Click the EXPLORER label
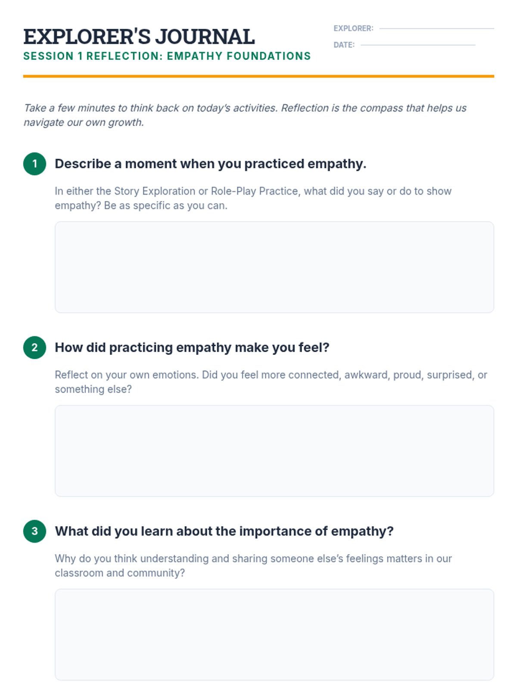This screenshot has height=689, width=517. [x=353, y=28]
